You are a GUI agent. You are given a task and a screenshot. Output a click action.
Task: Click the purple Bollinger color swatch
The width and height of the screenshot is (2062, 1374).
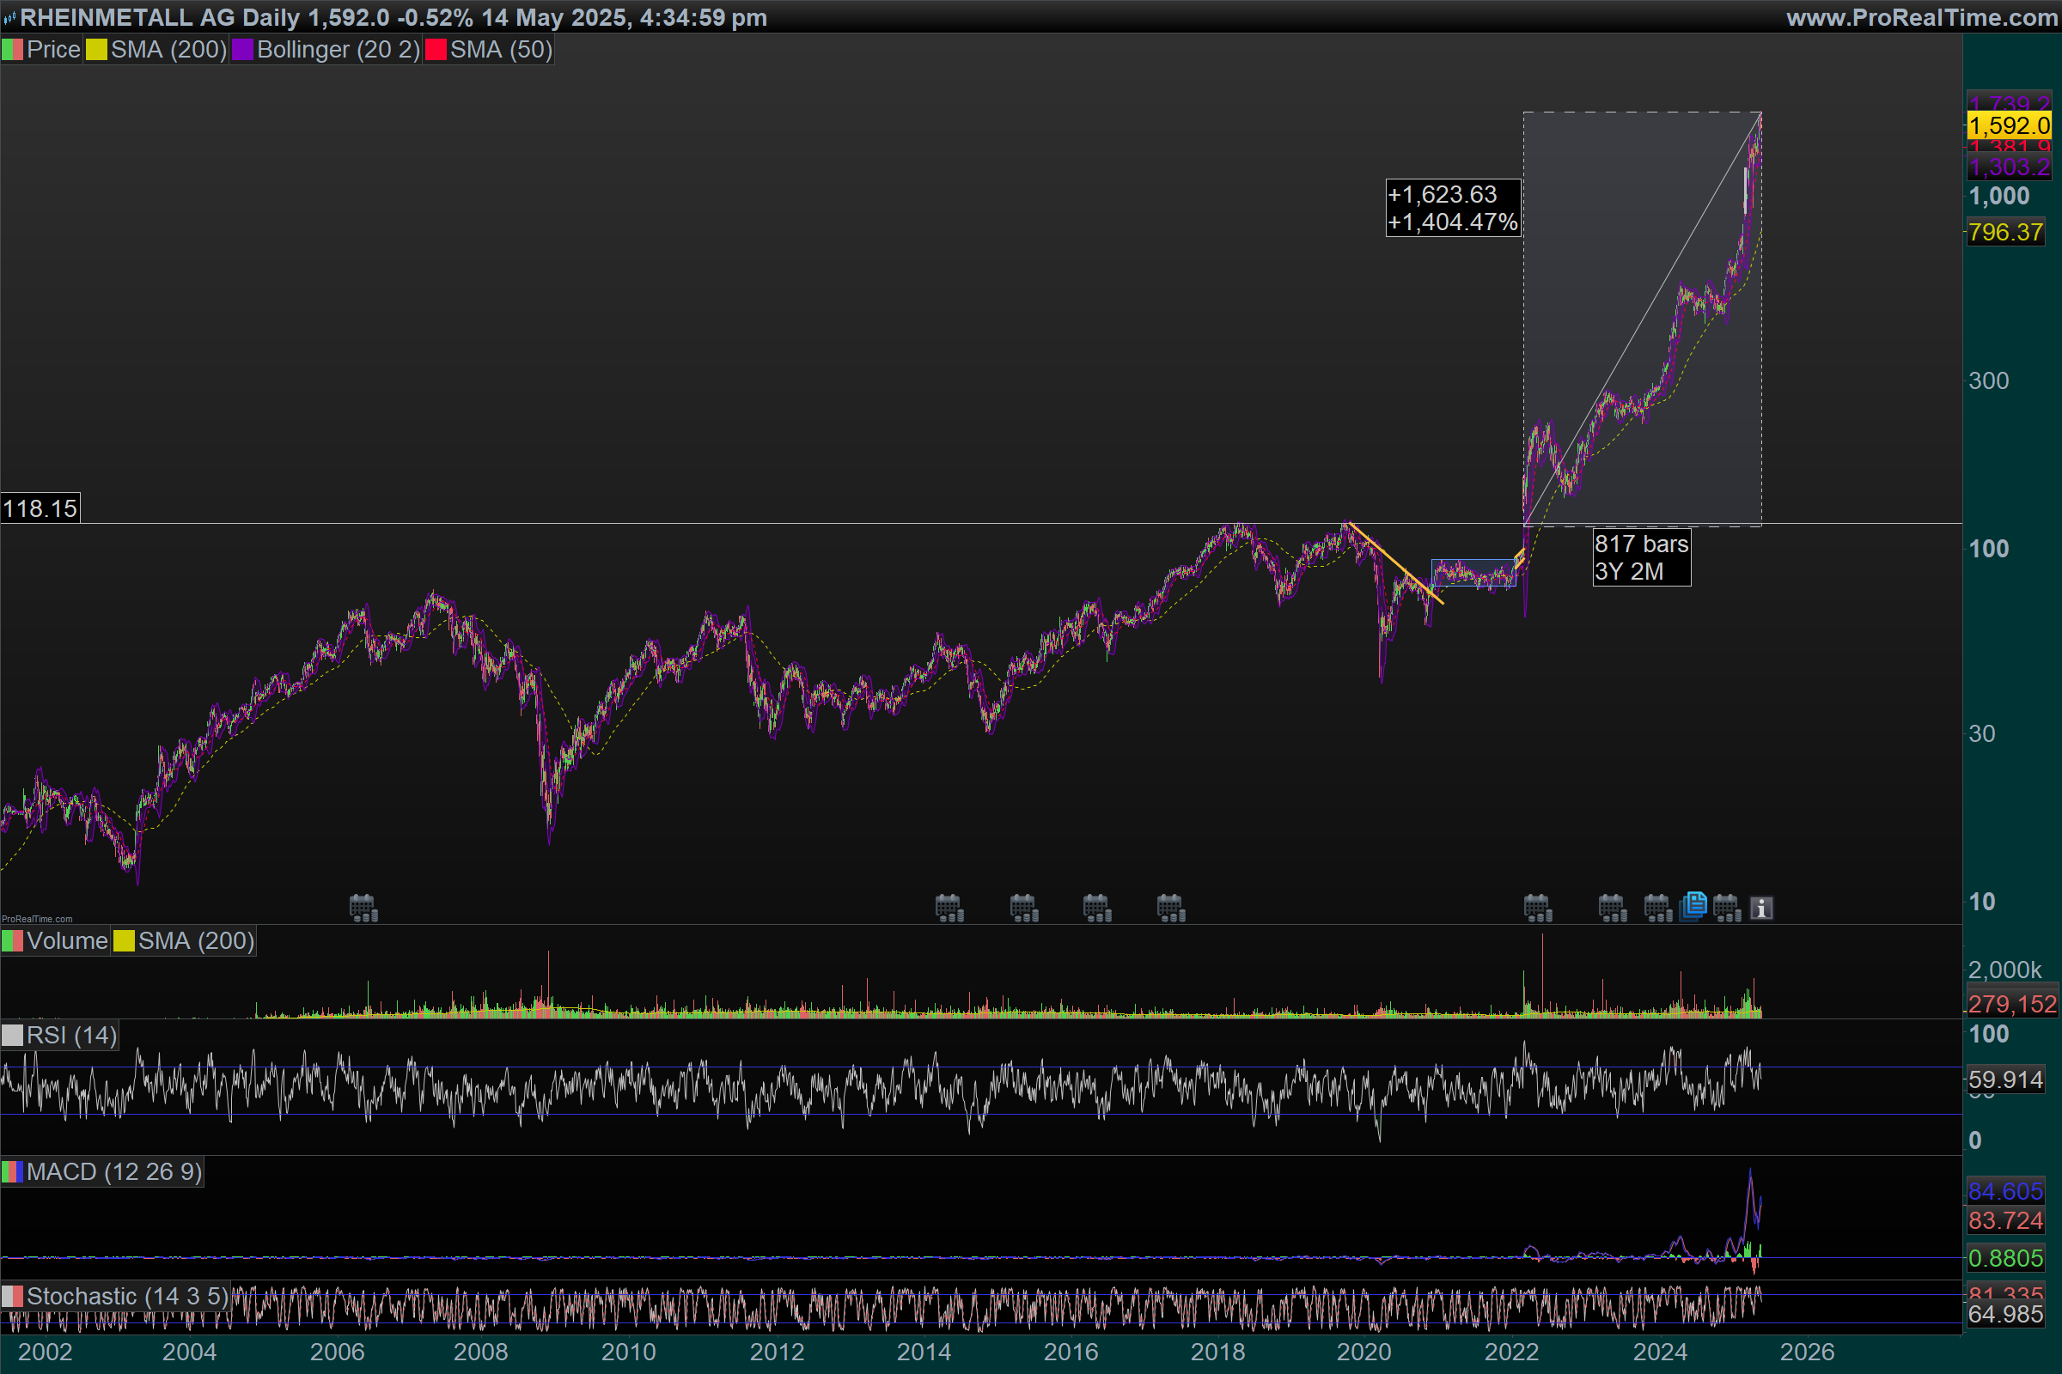[x=243, y=50]
